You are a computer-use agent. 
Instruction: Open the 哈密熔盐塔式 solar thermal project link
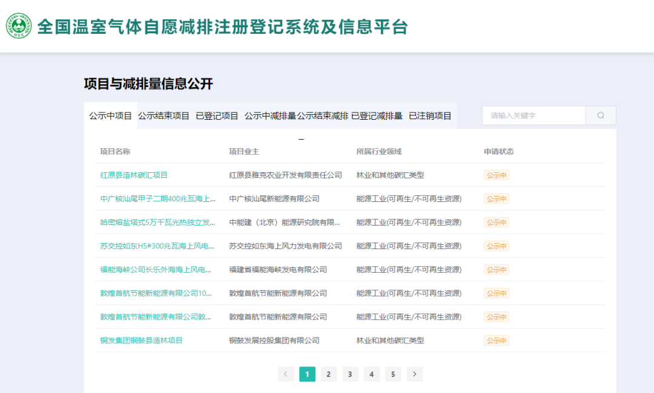(157, 222)
